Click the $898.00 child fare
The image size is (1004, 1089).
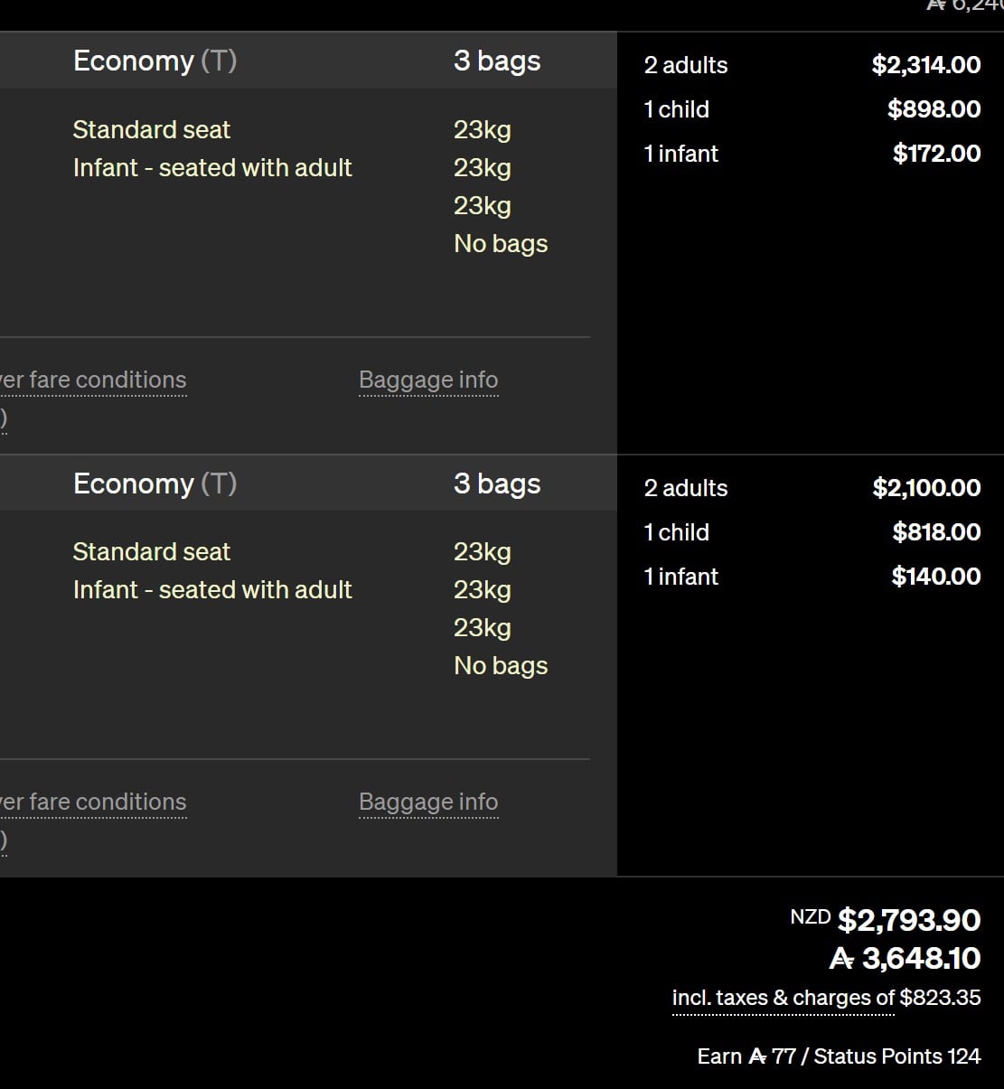(x=934, y=109)
